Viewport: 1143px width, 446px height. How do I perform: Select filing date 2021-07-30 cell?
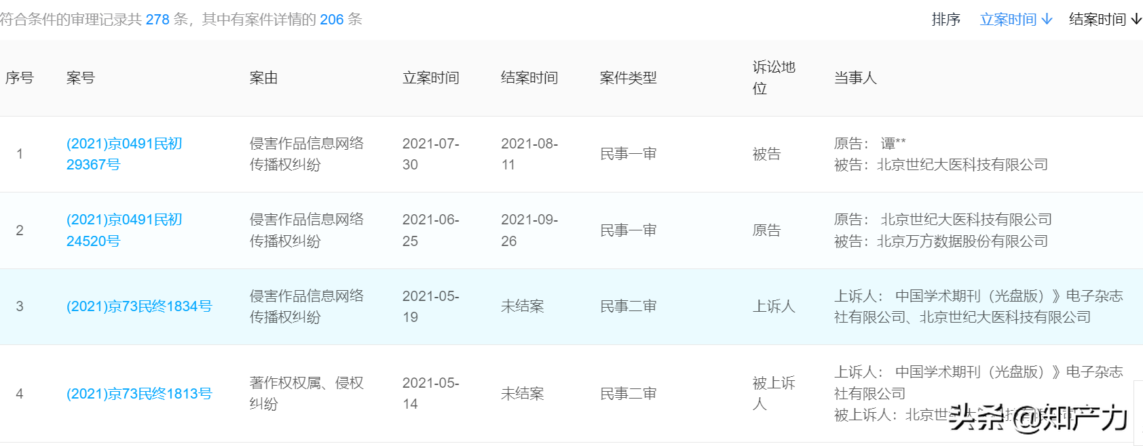[431, 154]
